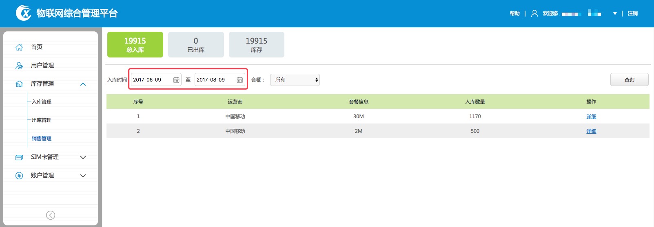Viewport: 654px width, 227px height.
Task: Expand the SIM卡管理 menu chevron
Action: [83, 157]
